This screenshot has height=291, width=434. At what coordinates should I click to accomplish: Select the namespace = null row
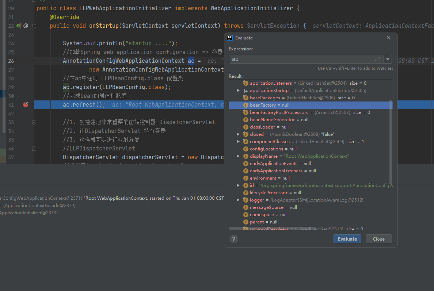[311, 215]
